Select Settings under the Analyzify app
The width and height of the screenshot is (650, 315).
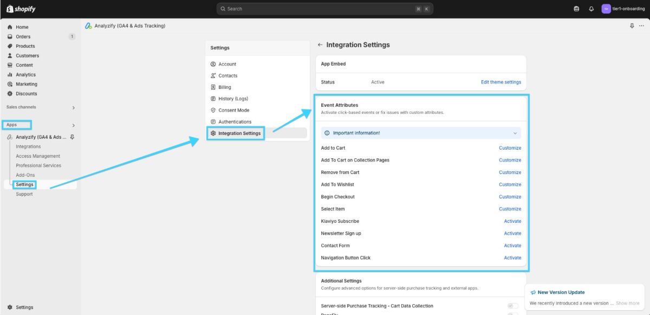coord(24,184)
